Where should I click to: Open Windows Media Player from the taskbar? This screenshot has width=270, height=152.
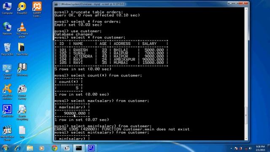[x=41, y=148]
